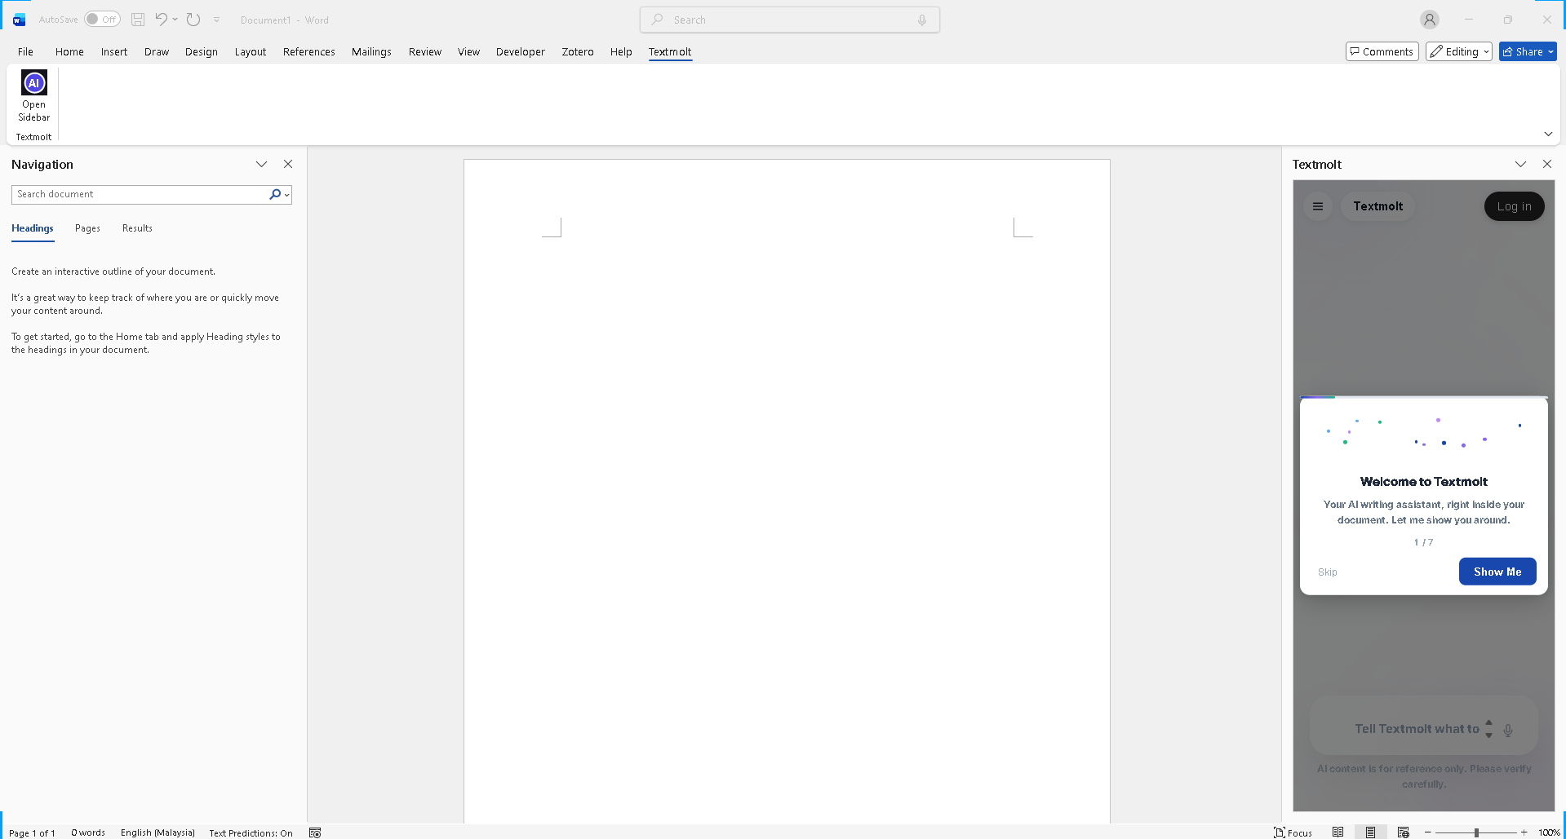Switch to Print Layout view

(1370, 832)
